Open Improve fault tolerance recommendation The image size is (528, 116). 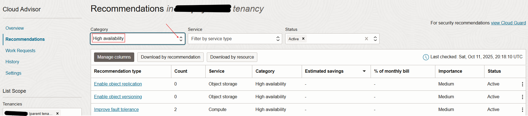(116, 110)
